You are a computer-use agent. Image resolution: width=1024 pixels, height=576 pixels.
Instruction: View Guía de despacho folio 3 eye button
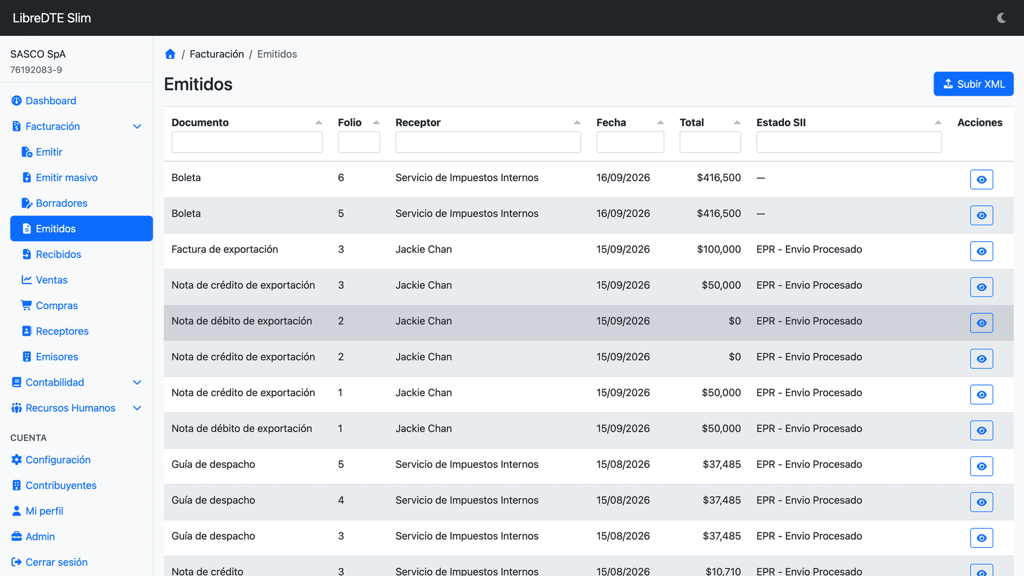pos(982,538)
